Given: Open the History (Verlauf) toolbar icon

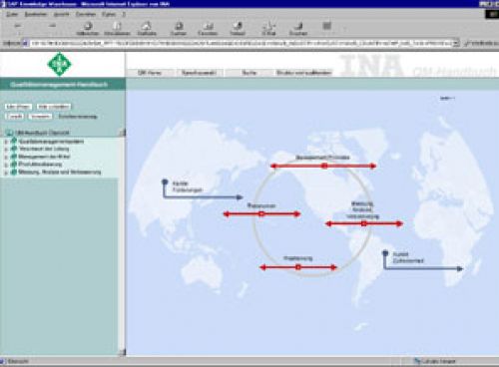Looking at the screenshot, I should [238, 28].
